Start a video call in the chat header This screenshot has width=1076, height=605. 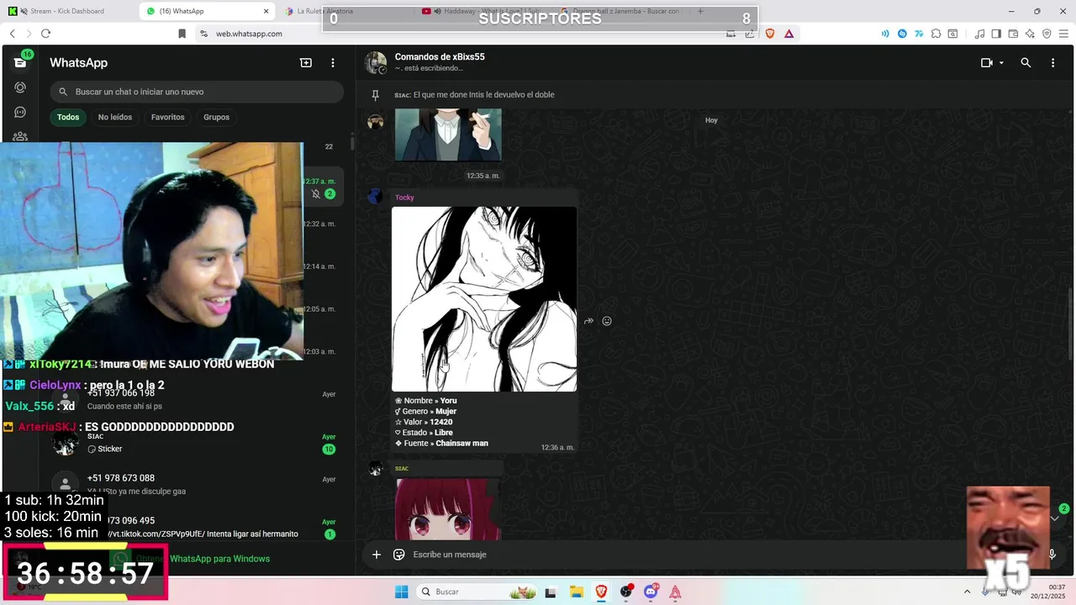(987, 63)
